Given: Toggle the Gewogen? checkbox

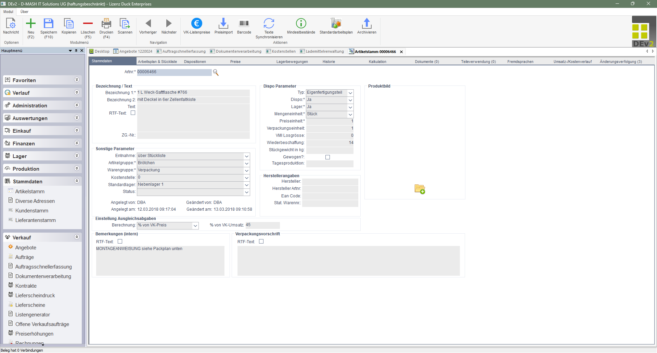Looking at the screenshot, I should click(x=327, y=157).
